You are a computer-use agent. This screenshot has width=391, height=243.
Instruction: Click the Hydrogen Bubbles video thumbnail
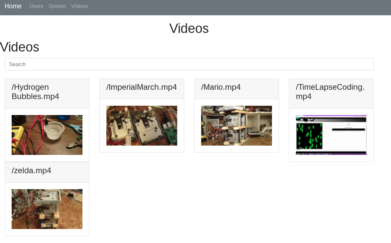[x=47, y=135]
